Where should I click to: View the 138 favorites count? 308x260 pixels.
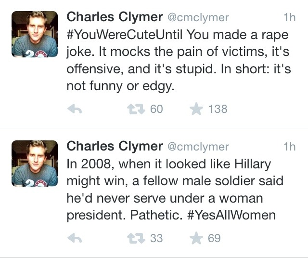click(218, 109)
